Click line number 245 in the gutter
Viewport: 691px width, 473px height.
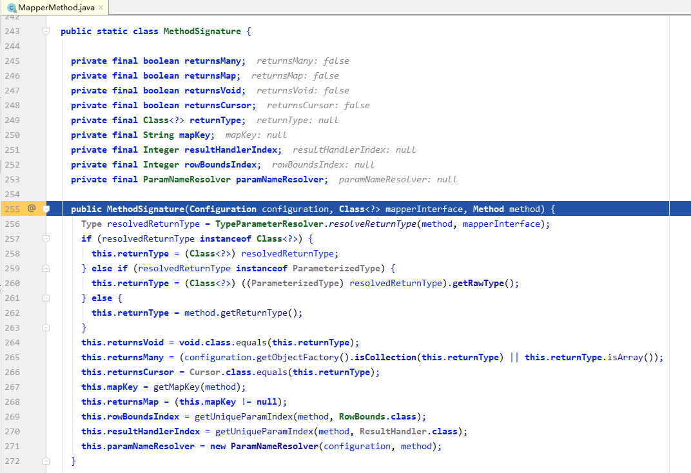[x=12, y=61]
